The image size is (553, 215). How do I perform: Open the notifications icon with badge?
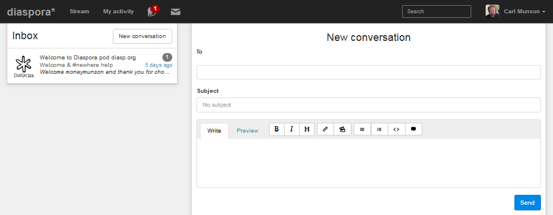(x=153, y=12)
